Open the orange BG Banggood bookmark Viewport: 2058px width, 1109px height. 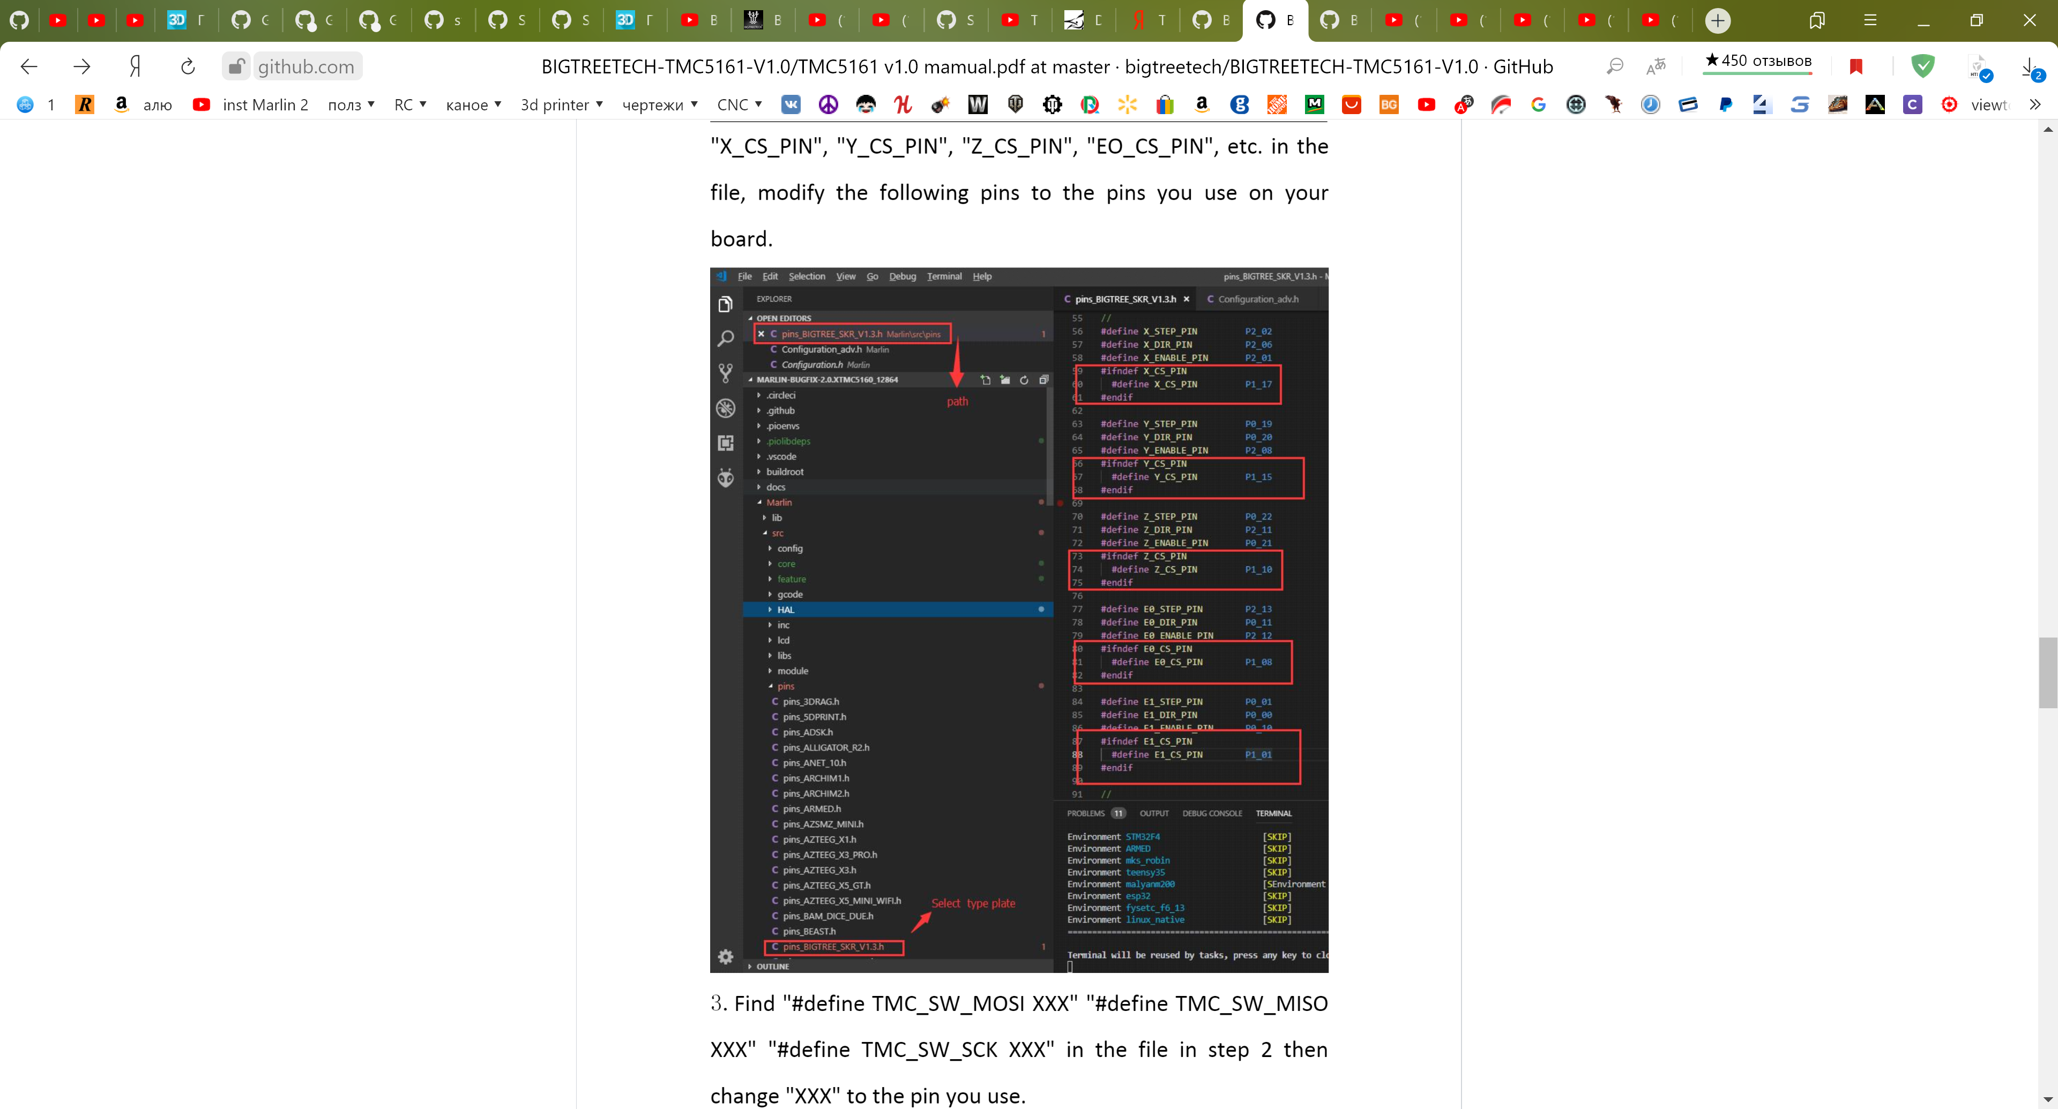tap(1389, 104)
